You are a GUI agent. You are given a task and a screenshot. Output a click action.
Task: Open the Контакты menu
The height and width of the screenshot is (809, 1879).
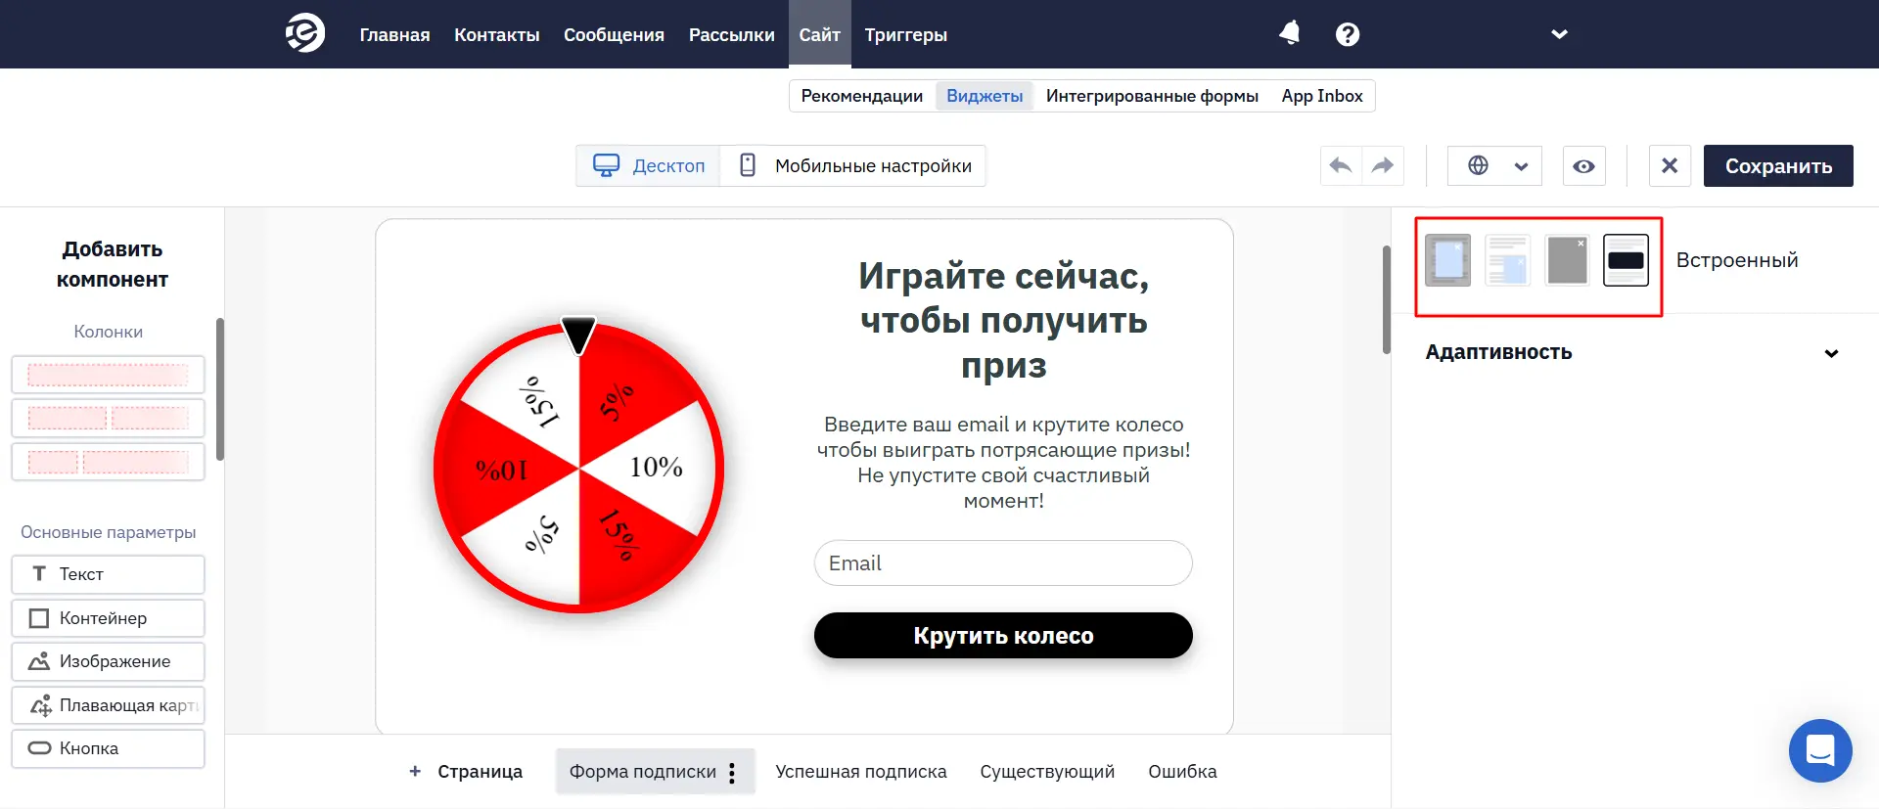click(x=496, y=34)
